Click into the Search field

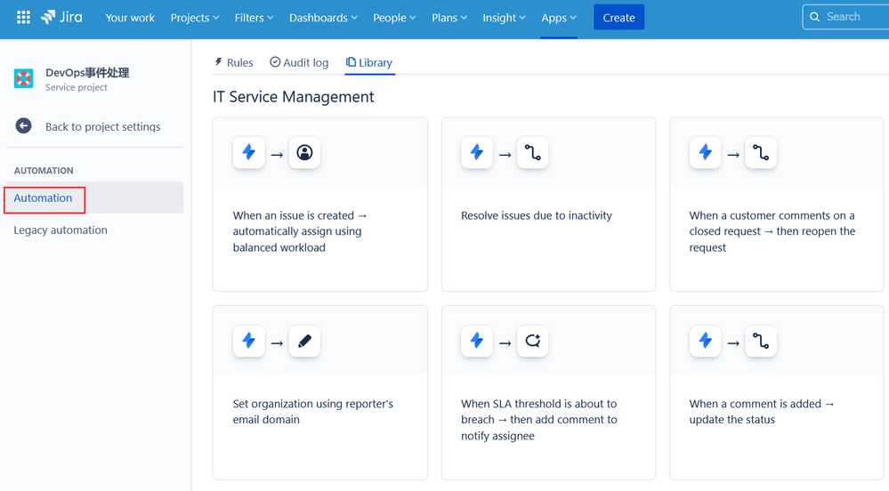click(845, 17)
